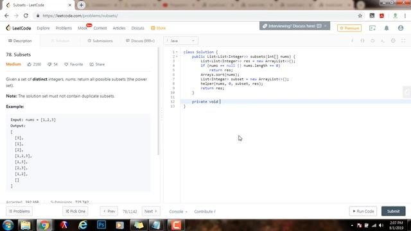Reload the browser page
Screen dimensions: 411x231
pos(26,15)
